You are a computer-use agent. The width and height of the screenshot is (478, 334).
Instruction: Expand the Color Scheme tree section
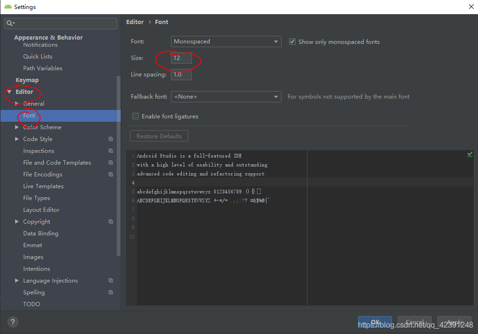(17, 127)
